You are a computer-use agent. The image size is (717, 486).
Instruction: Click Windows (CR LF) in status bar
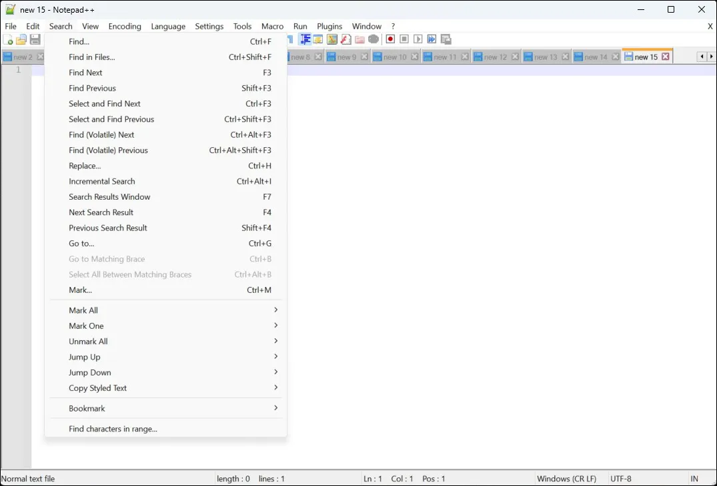click(566, 479)
